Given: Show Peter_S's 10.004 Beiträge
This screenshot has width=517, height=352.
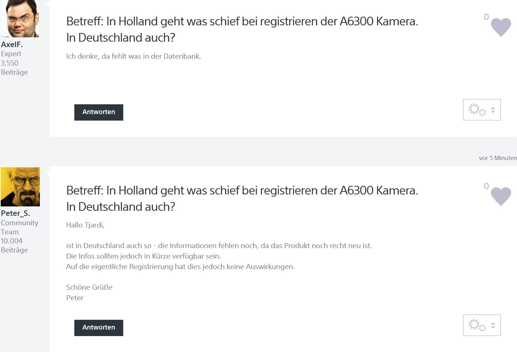Looking at the screenshot, I should click(14, 246).
